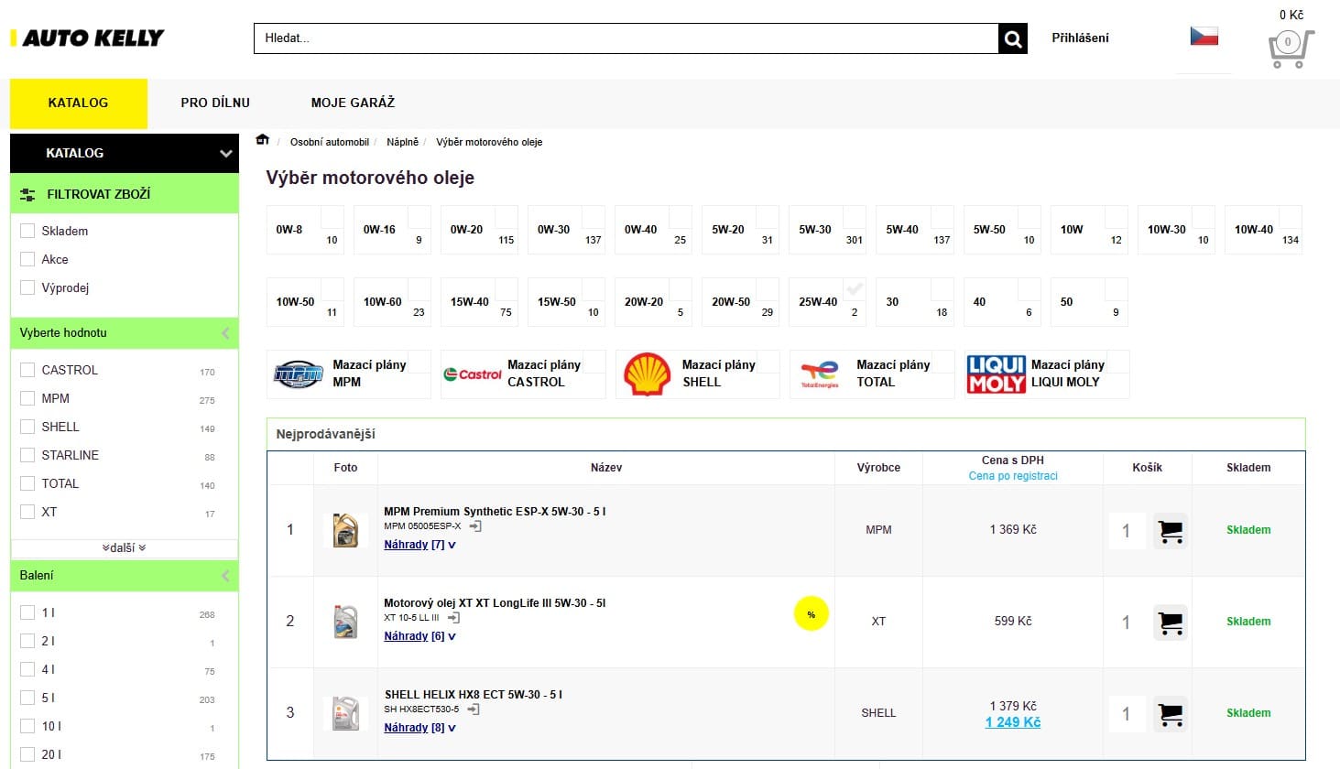This screenshot has height=769, width=1340.
Task: Click the Czech flag language selector
Action: pyautogui.click(x=1204, y=37)
